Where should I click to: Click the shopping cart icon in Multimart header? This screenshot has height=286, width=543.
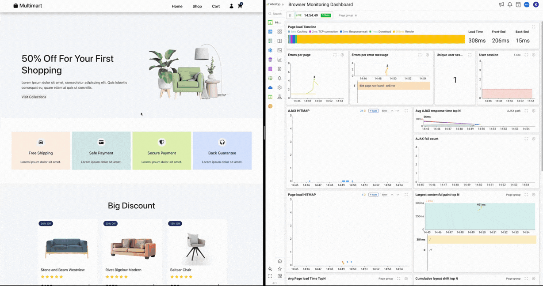[240, 6]
